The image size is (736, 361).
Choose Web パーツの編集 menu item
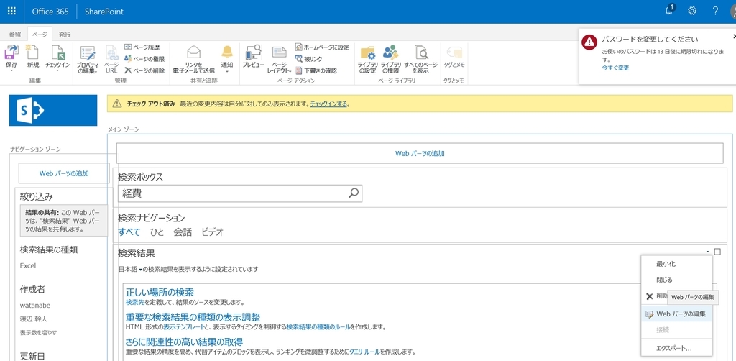[x=676, y=314]
